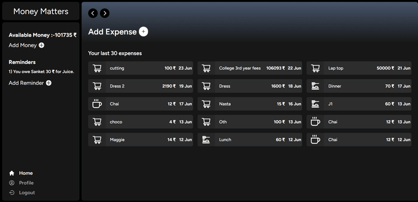Image resolution: width=418 pixels, height=202 pixels.
Task: Click the food icon on Dinner expense
Action: 315,86
